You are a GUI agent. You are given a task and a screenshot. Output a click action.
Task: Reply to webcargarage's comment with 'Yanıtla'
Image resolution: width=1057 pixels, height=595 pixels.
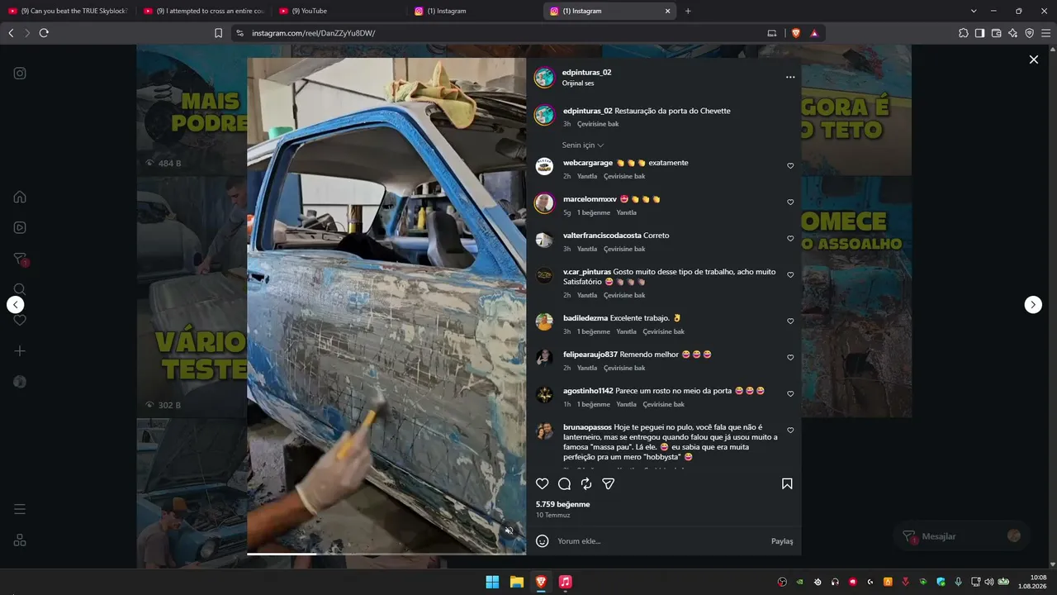click(587, 176)
